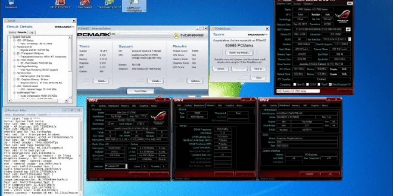393x196 pixels.
Task: Open the Validation tab in GPU-Z
Action: click(x=308, y=4)
